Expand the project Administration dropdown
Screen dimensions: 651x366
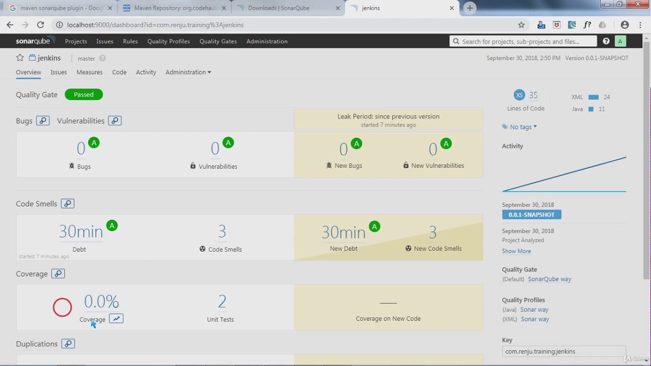pyautogui.click(x=188, y=72)
